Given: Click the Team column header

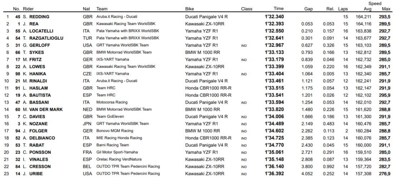Looking at the screenshot, I should coord(102,9).
